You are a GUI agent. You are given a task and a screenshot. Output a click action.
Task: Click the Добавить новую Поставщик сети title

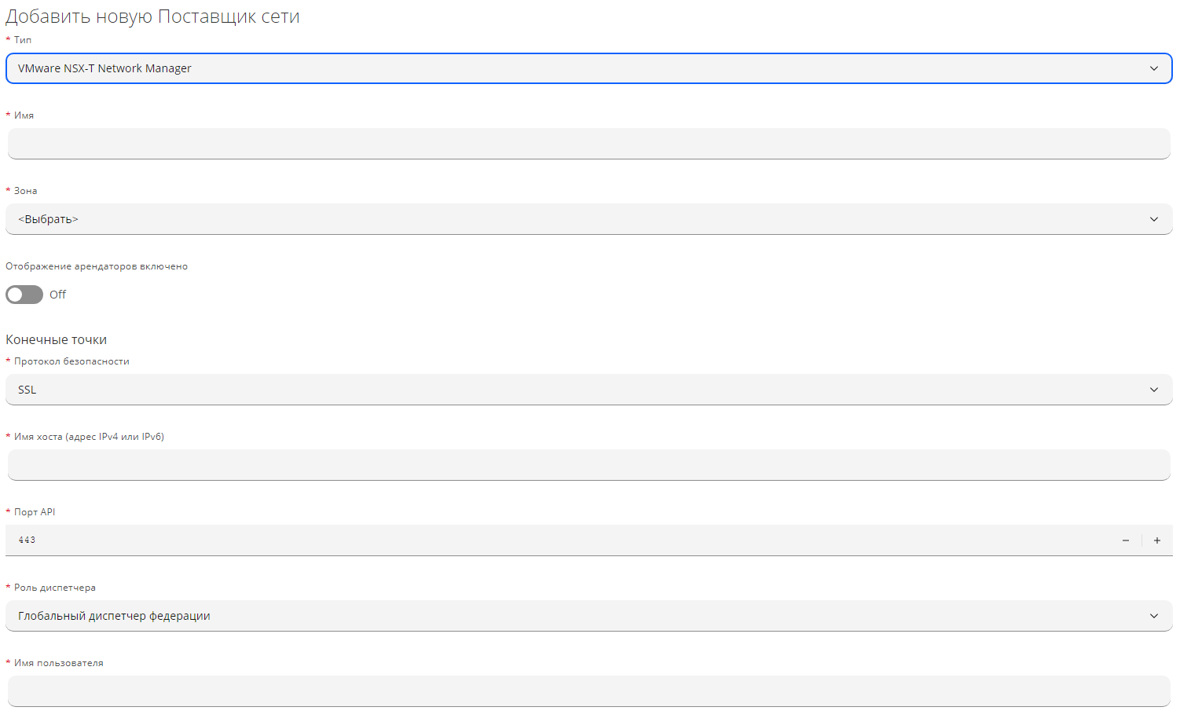[152, 16]
